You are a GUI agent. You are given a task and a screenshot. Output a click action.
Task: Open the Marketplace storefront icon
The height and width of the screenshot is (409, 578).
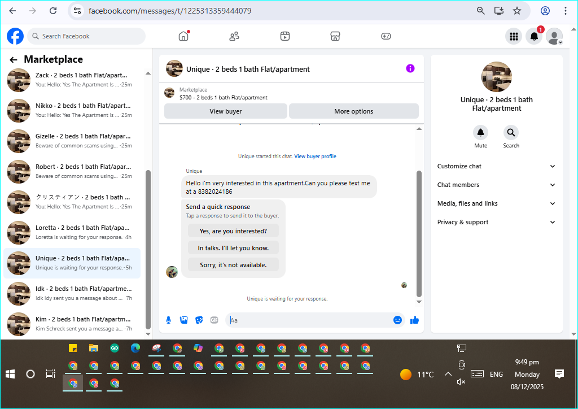tap(335, 36)
